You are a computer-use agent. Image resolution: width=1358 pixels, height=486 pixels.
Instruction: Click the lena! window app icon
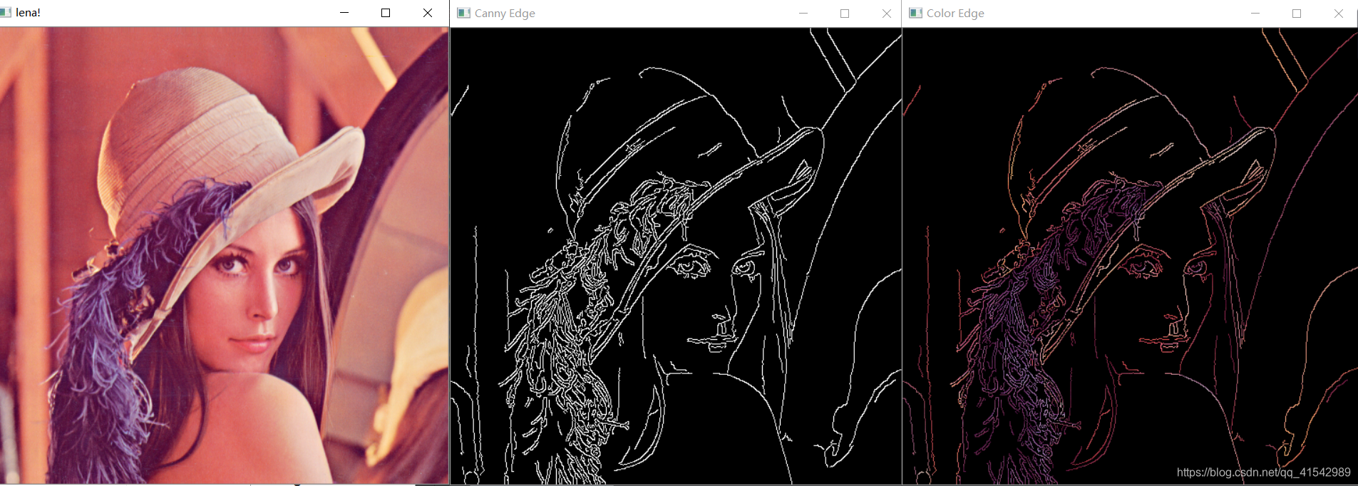point(6,13)
